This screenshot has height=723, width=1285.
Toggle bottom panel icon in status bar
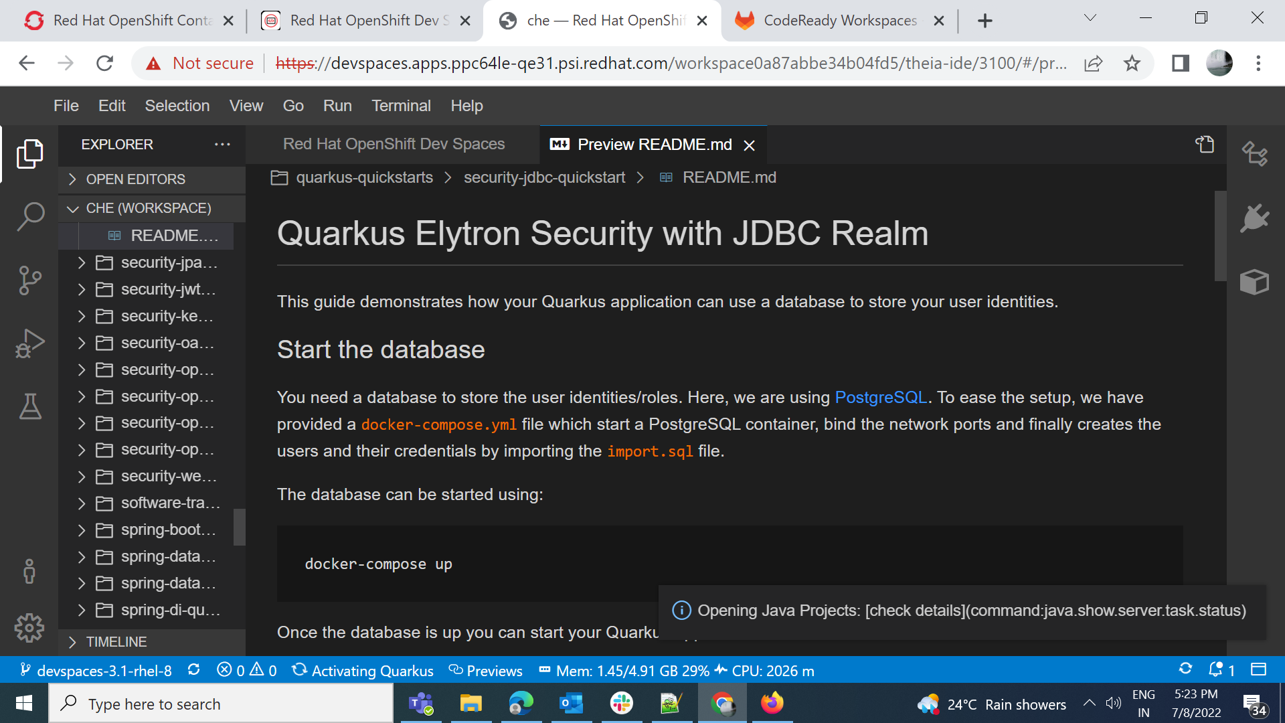point(1259,669)
